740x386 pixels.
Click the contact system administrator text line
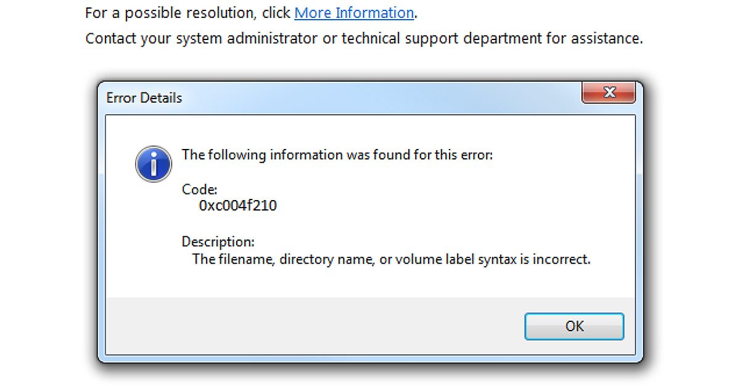tap(364, 38)
